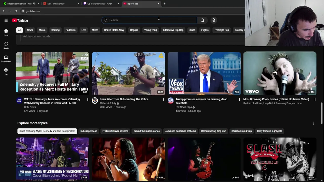Viewport: 324px width, 182px height.
Task: Select the News filter chip
Action: 30,30
